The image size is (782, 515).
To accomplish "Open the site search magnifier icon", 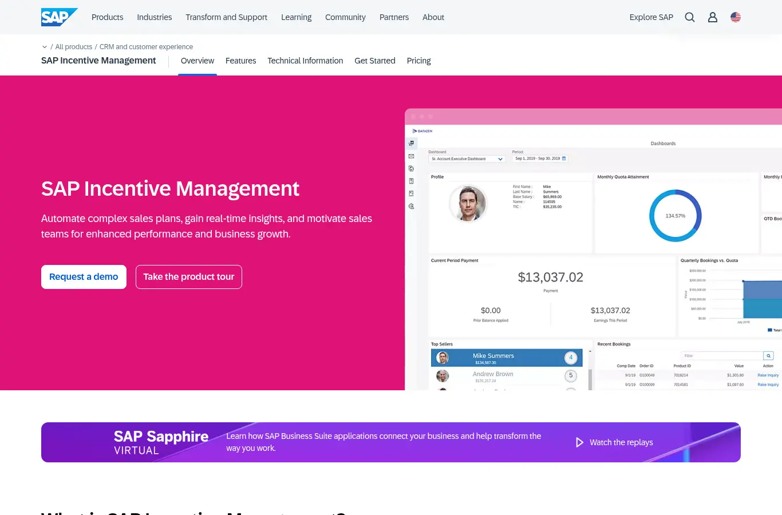I will click(690, 17).
